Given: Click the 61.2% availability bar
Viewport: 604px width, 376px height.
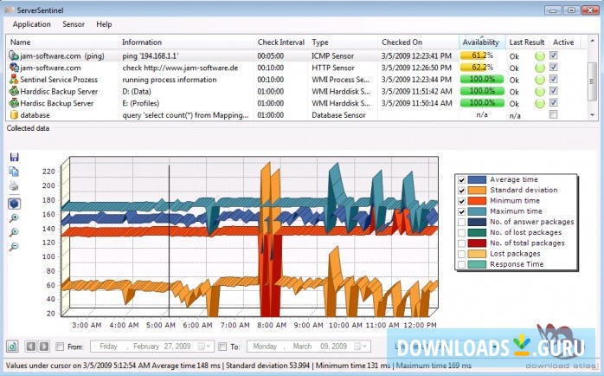Looking at the screenshot, I should pos(482,55).
